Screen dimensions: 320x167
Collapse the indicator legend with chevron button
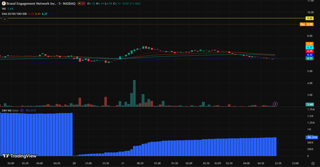5,19
